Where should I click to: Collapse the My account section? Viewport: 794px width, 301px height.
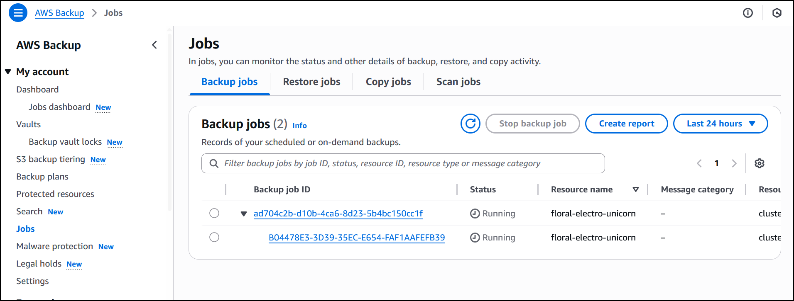click(x=8, y=72)
